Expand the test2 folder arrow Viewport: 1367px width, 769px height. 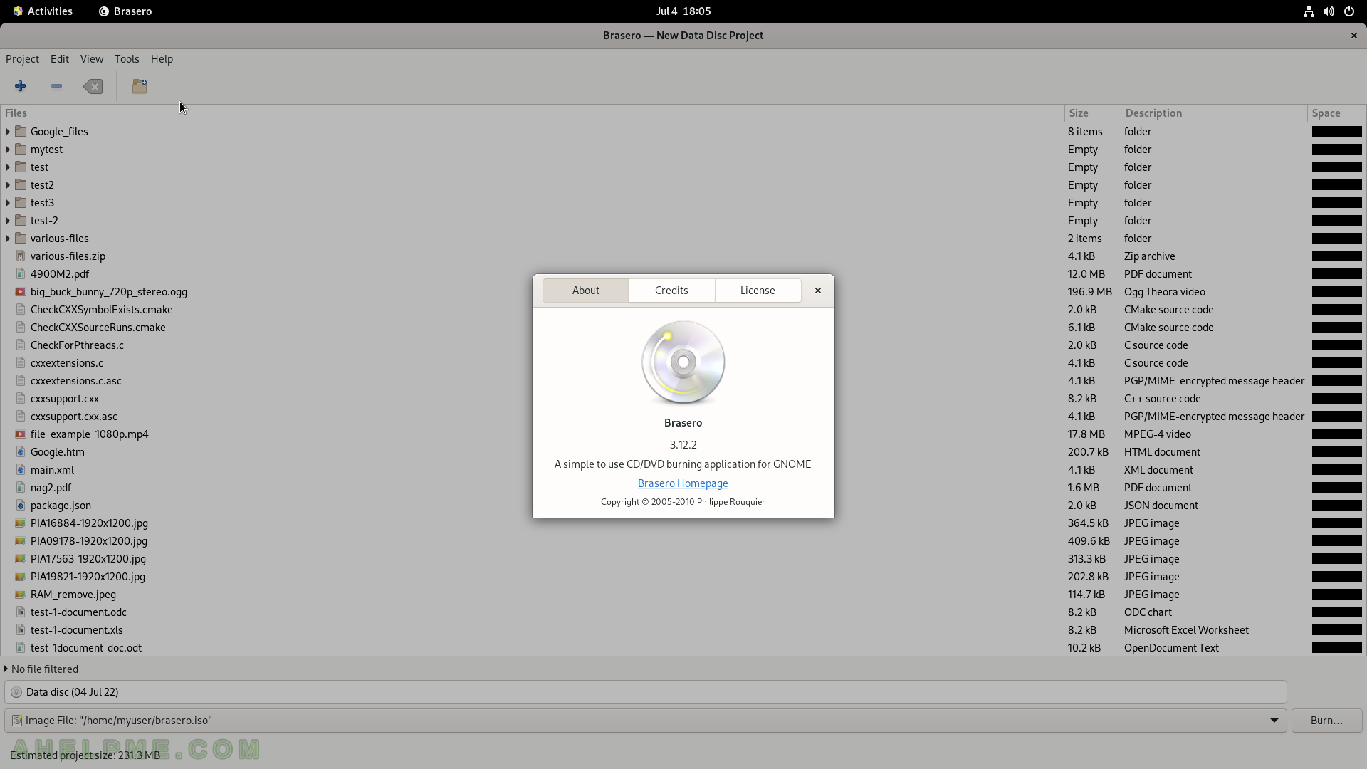pos(8,184)
